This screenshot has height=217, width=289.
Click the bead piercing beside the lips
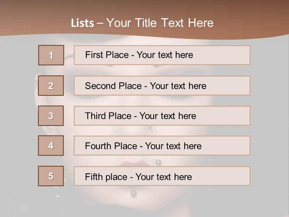pyautogui.click(x=158, y=163)
